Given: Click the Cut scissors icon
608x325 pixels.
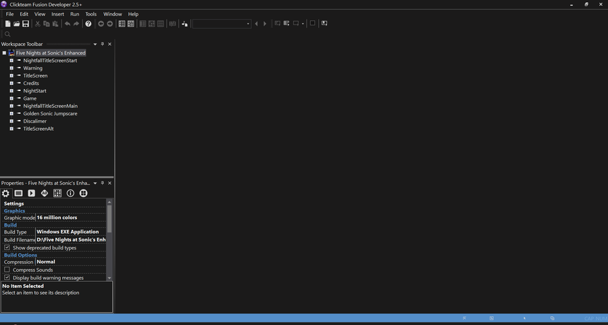Looking at the screenshot, I should (x=38, y=24).
